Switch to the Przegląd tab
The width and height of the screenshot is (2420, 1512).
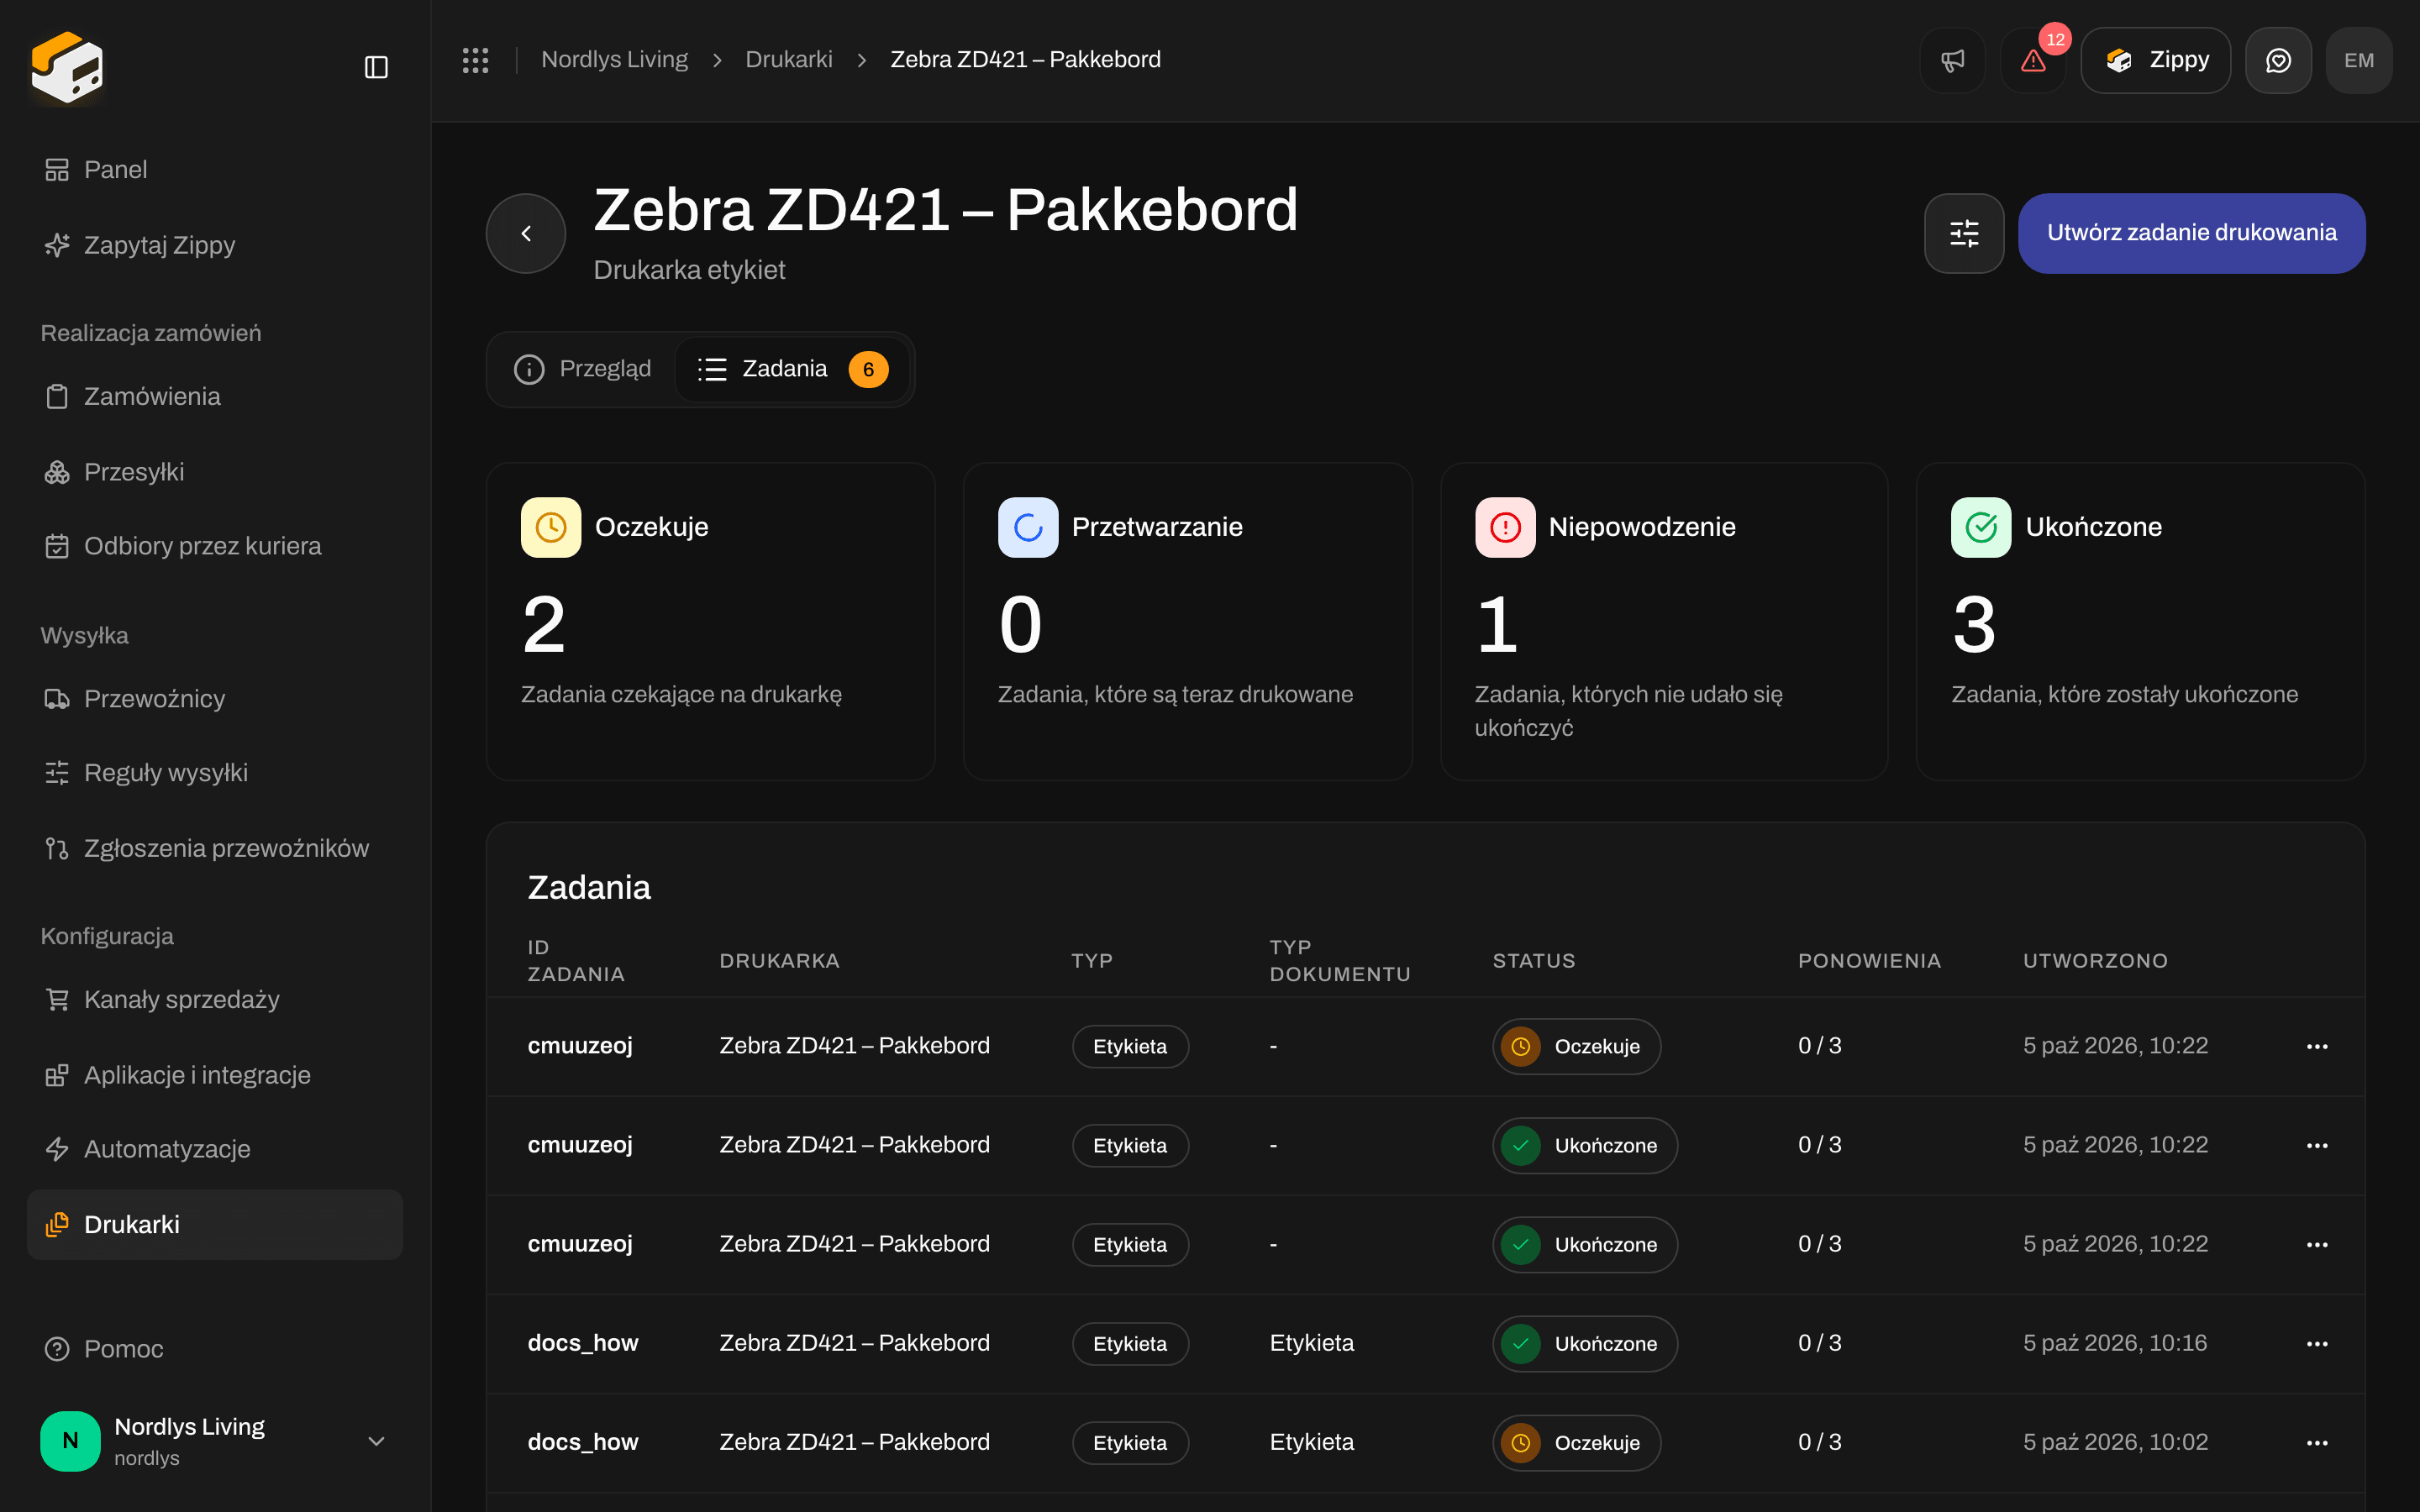tap(583, 369)
